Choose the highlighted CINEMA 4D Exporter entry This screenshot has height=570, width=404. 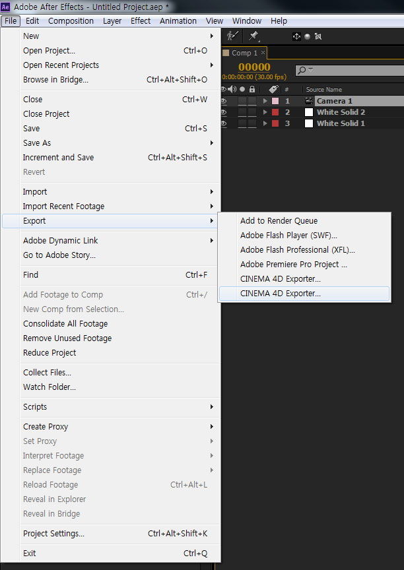click(304, 294)
